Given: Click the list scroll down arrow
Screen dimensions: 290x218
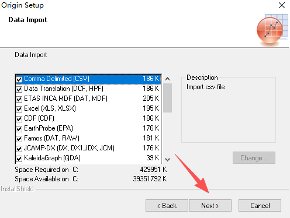Looking at the screenshot, I should pos(167,160).
